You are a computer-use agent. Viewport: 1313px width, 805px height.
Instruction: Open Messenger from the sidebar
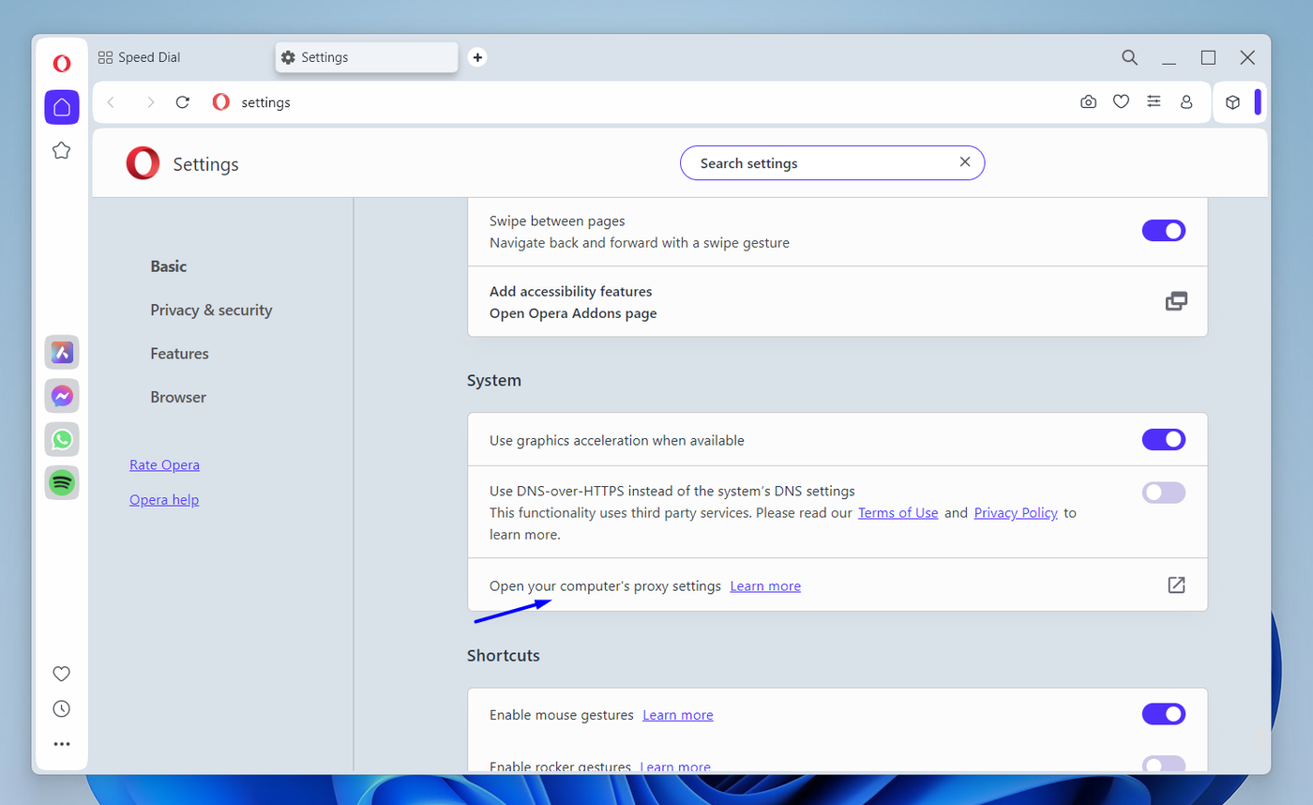pyautogui.click(x=62, y=396)
